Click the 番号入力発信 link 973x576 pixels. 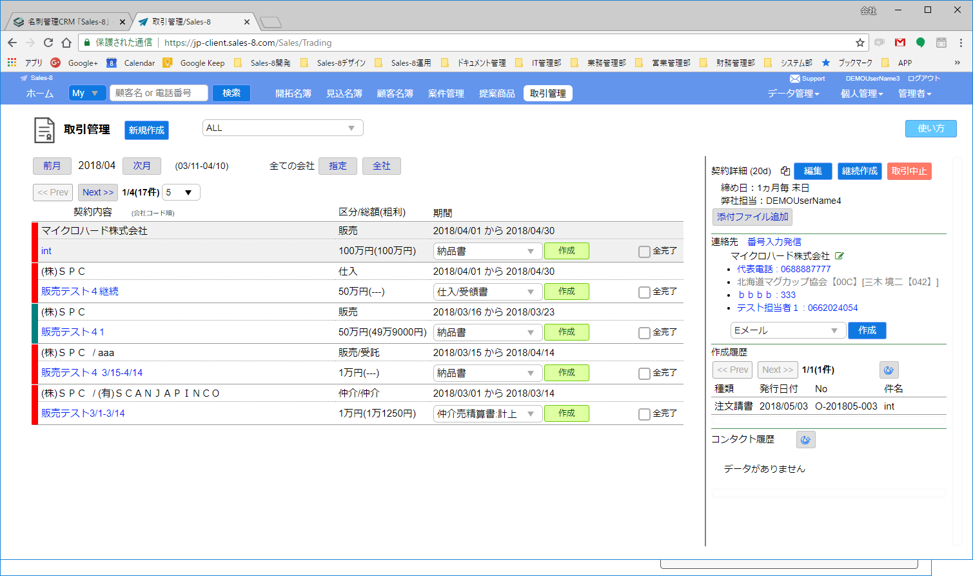pyautogui.click(x=774, y=242)
